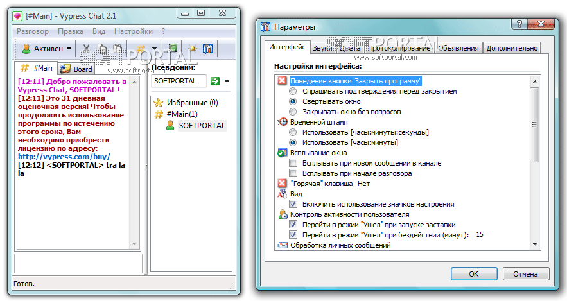
Task: Open settings via the tools toolbar icon
Action: point(207,48)
